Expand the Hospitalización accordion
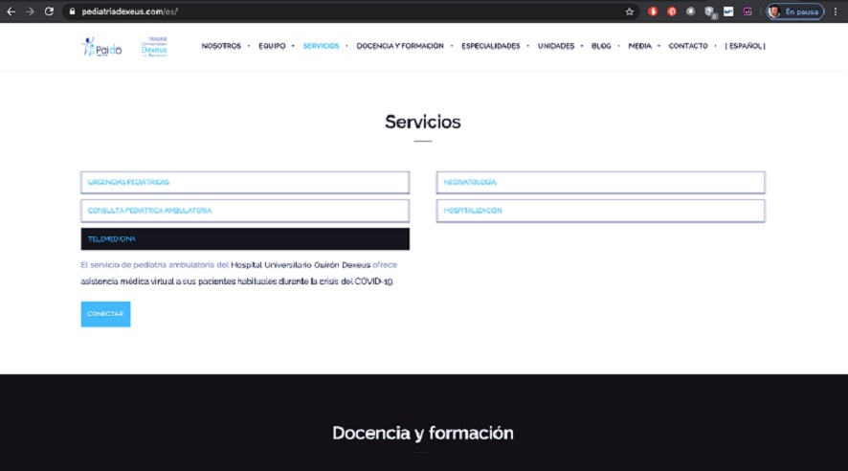This screenshot has width=848, height=471. pos(600,211)
